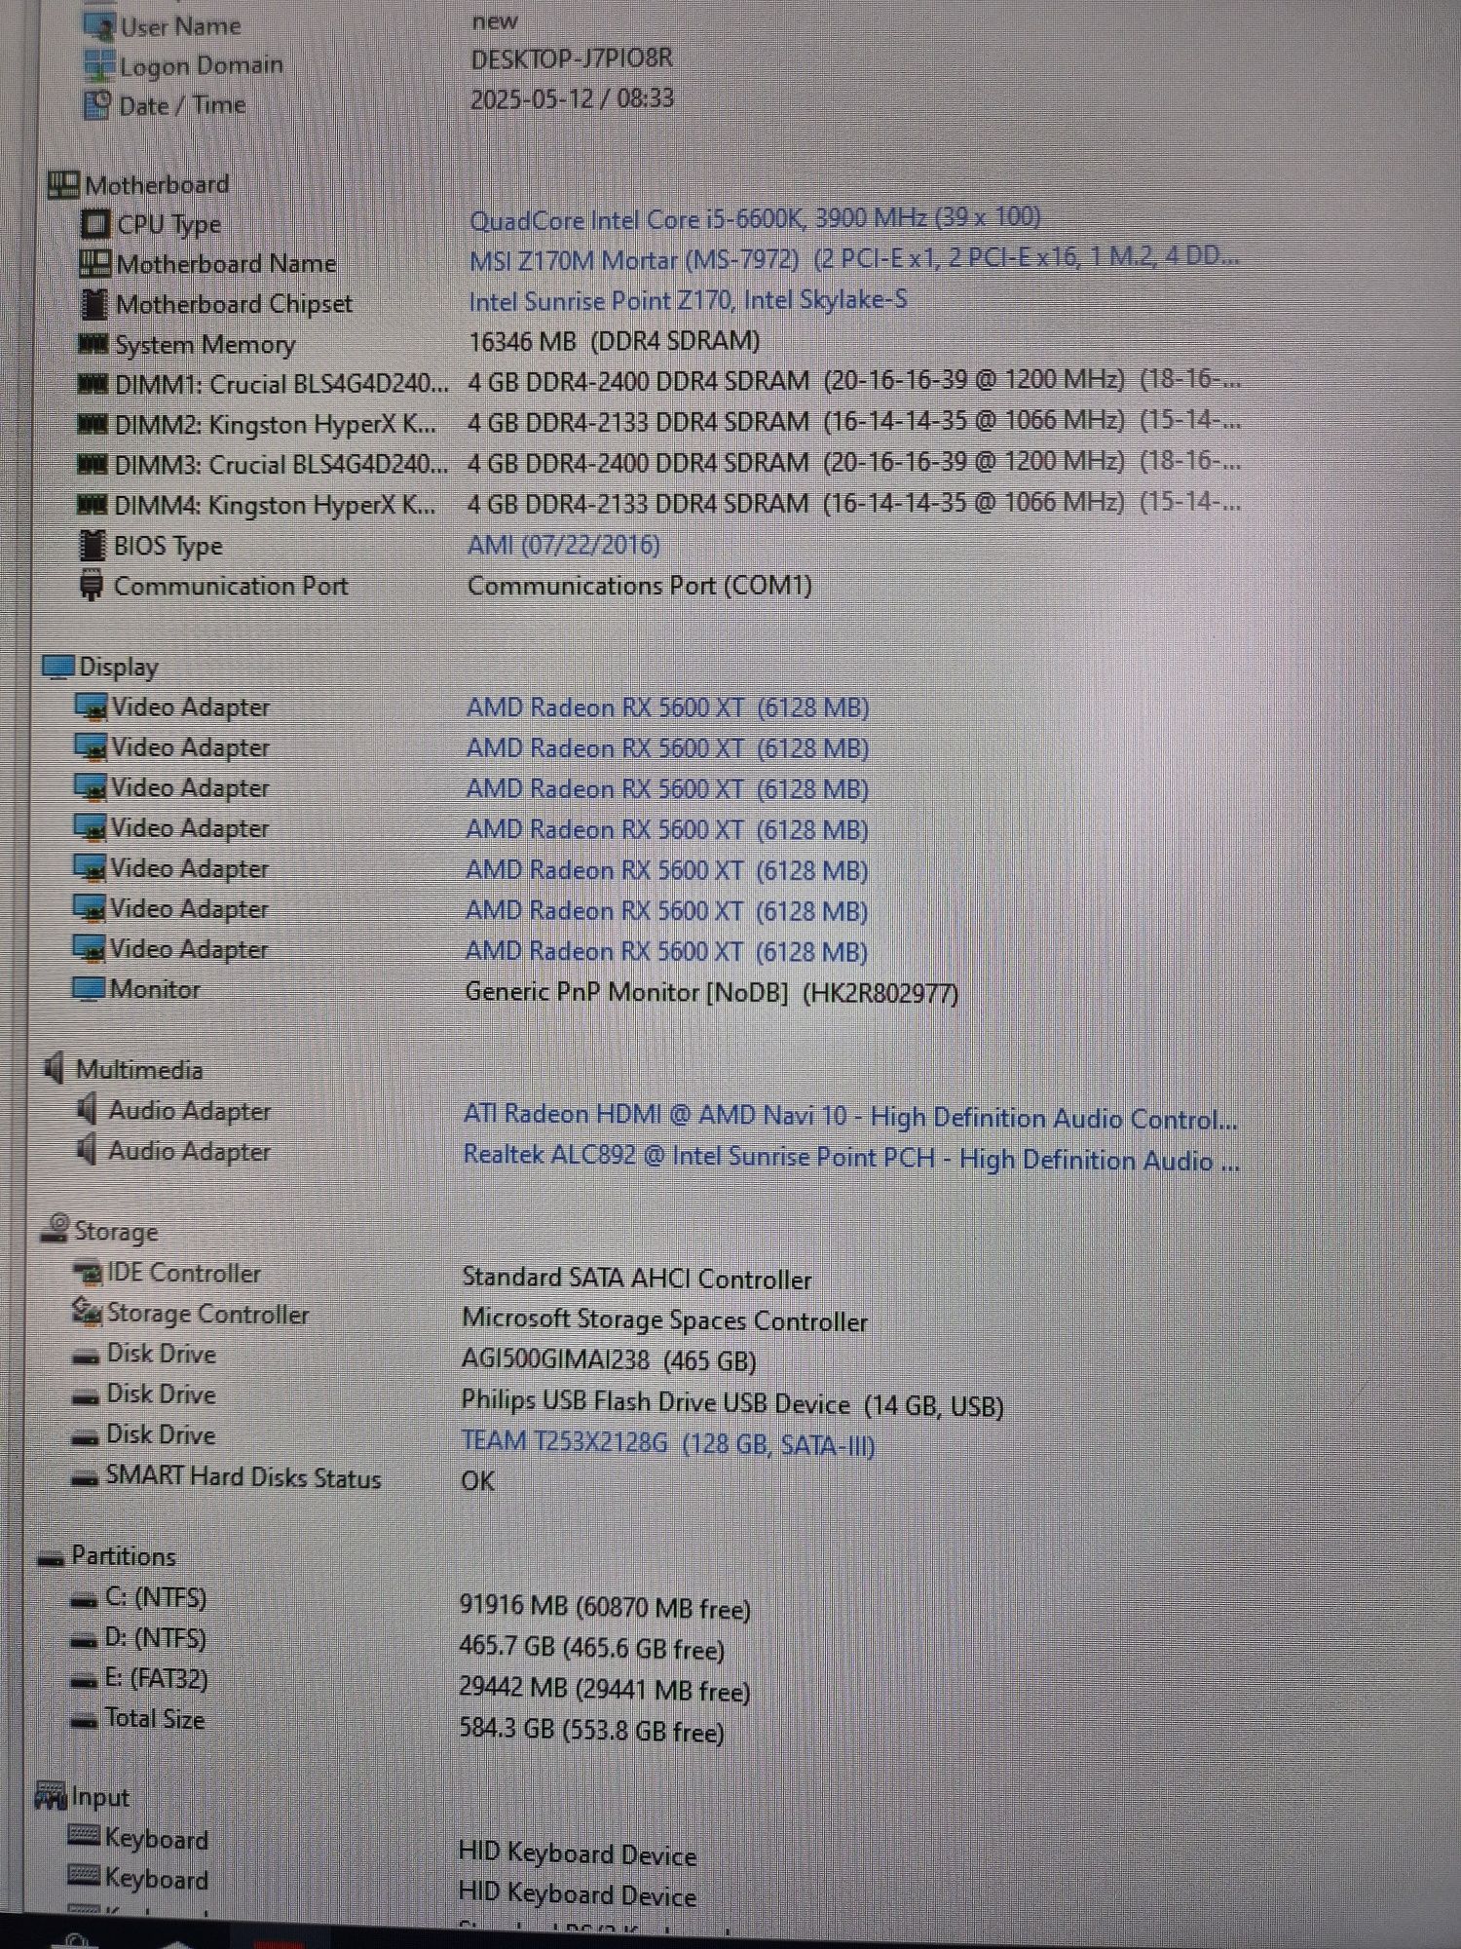This screenshot has width=1461, height=1949.
Task: Open the ATI Radeon HDMI audio link
Action: click(850, 1117)
